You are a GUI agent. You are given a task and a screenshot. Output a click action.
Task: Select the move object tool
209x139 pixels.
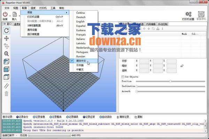[6, 46]
